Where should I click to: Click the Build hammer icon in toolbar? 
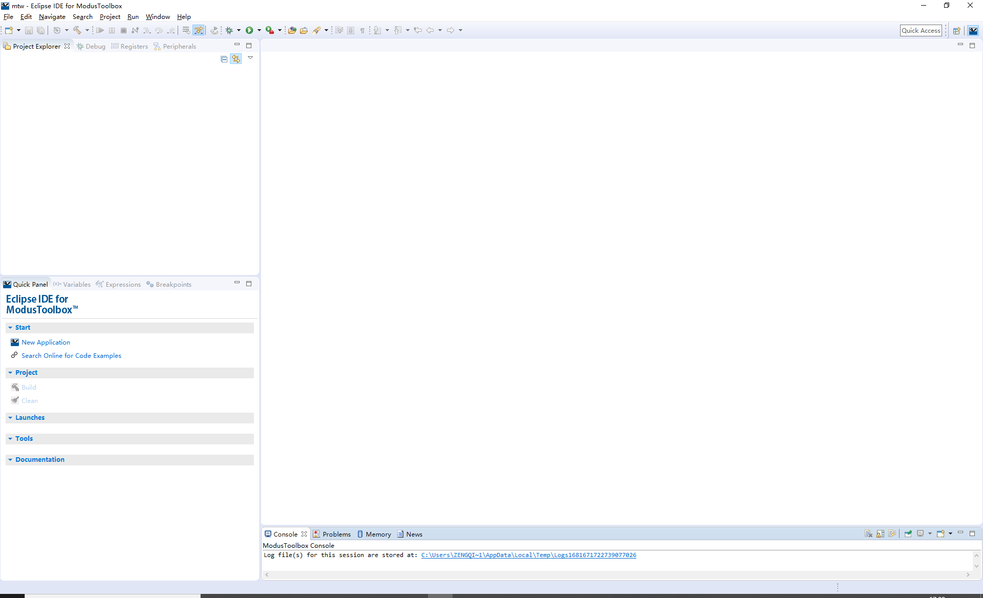tap(77, 30)
